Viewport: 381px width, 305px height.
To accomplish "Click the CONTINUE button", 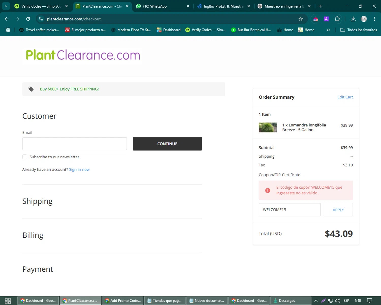I will click(x=167, y=144).
